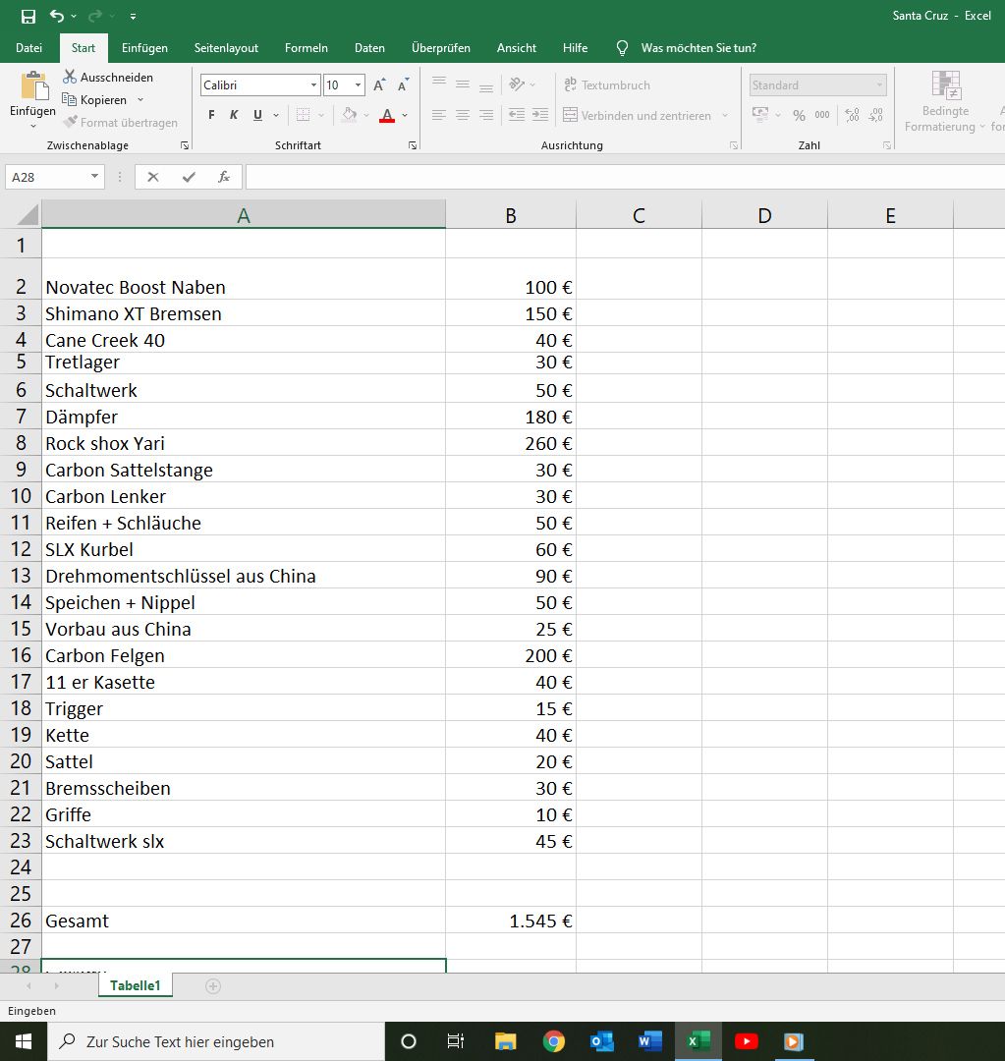Expand the Name Box dropdown arrow

tap(94, 177)
